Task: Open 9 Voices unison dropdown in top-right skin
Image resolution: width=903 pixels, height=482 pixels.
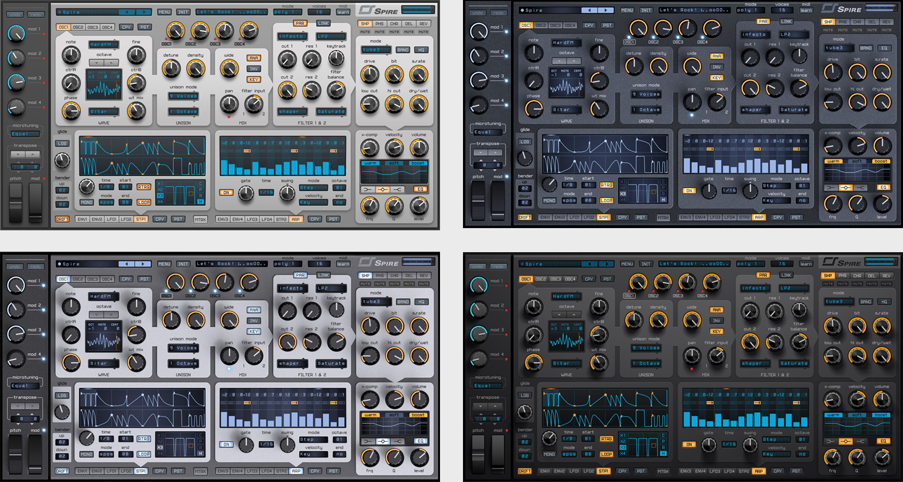Action: click(646, 94)
